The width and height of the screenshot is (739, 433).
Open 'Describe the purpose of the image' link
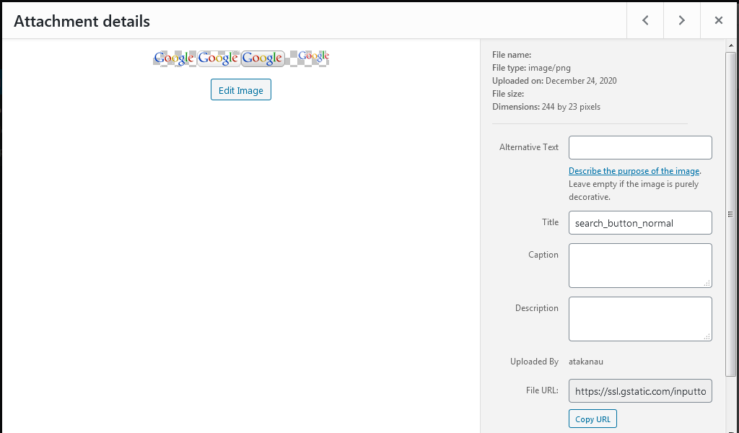click(634, 171)
